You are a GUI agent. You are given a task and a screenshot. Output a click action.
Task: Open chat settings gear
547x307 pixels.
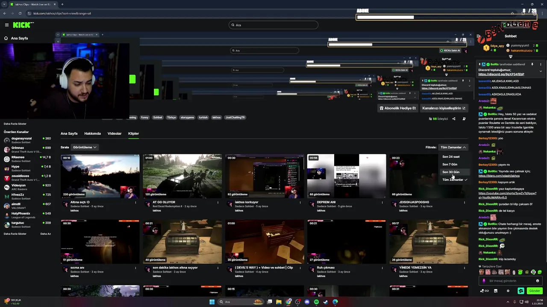(x=508, y=291)
